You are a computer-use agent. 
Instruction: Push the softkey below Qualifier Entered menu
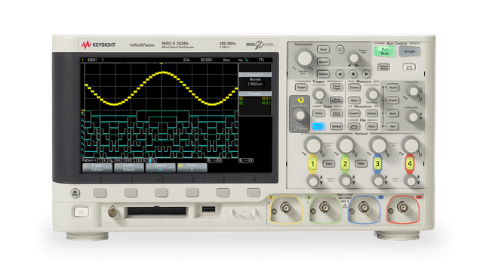[x=131, y=193]
